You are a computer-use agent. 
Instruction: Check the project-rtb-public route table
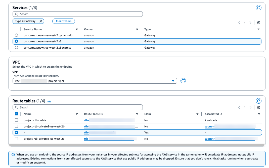17,120
